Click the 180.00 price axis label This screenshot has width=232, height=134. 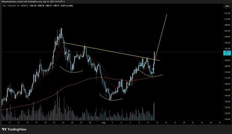(x=227, y=66)
